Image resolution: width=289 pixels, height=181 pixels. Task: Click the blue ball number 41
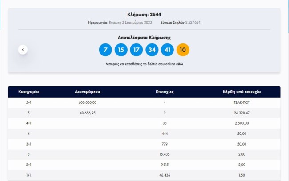click(168, 50)
